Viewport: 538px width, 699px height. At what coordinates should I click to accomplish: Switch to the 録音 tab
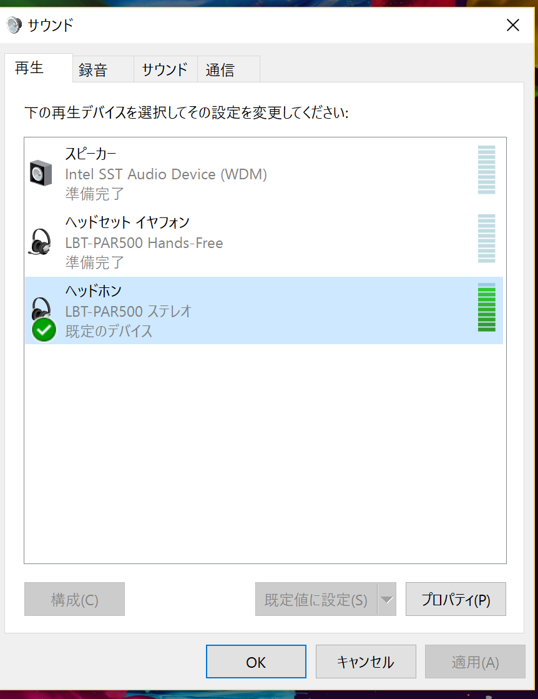coord(103,69)
